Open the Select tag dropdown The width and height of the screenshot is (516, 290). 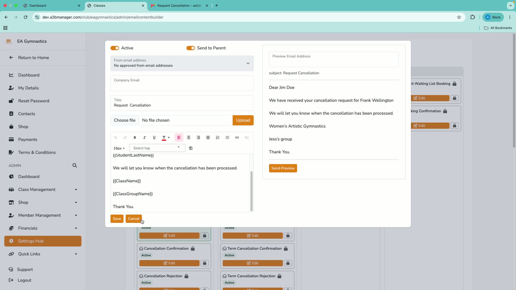pyautogui.click(x=157, y=148)
